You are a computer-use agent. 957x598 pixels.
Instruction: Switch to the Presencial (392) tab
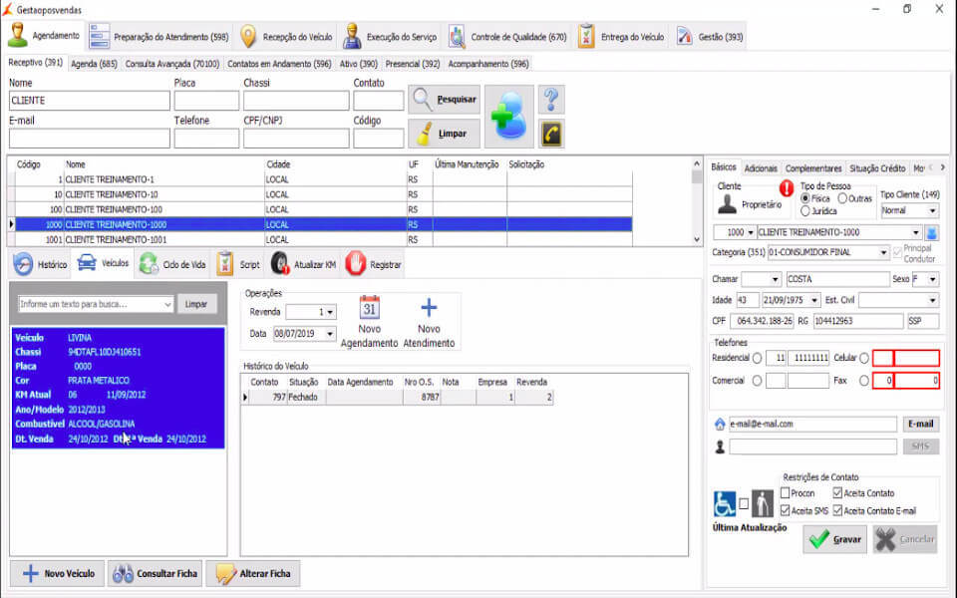(412, 64)
